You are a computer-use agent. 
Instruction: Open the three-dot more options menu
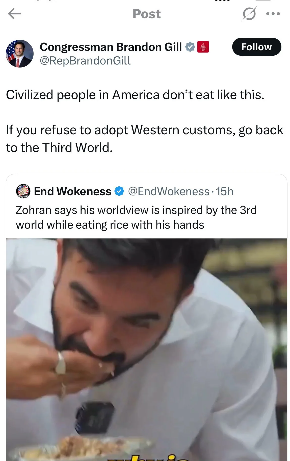coord(273,14)
